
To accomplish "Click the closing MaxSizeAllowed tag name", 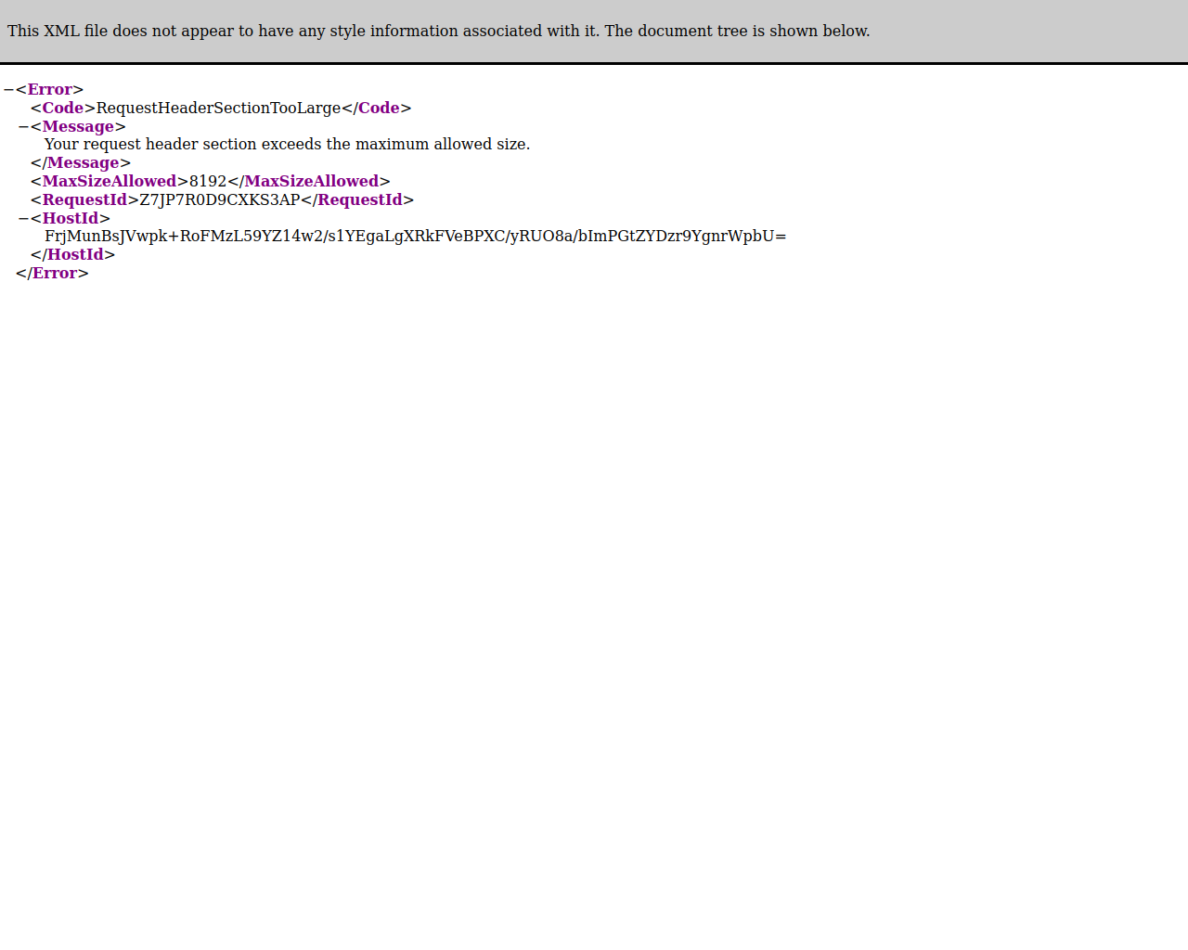I will [312, 182].
